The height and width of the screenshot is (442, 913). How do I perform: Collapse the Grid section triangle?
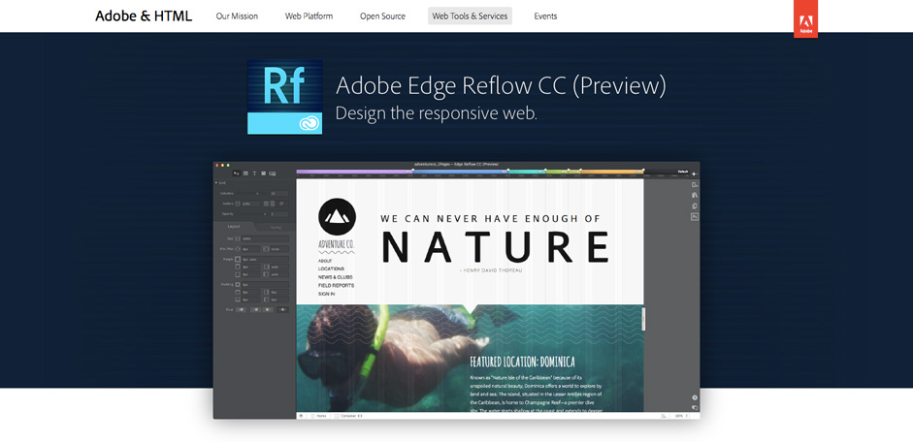click(x=216, y=182)
